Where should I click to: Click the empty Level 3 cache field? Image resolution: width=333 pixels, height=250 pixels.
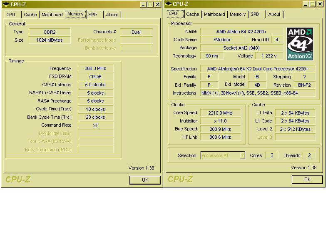point(296,137)
